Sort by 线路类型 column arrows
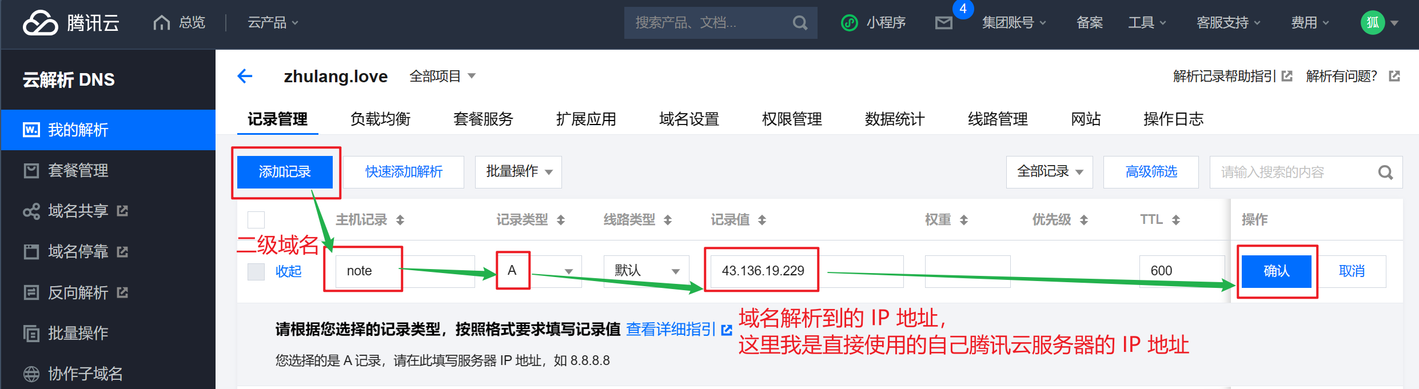This screenshot has width=1419, height=389. pos(668,220)
